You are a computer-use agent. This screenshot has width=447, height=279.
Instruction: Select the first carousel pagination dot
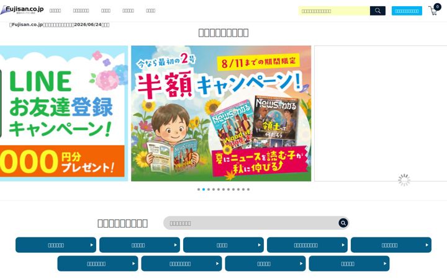tap(199, 189)
